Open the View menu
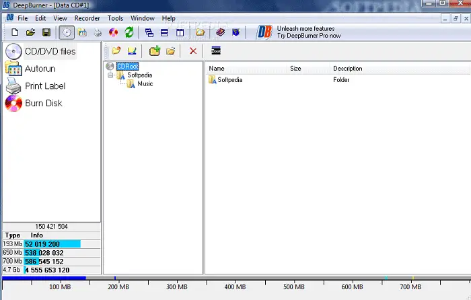 pos(60,18)
